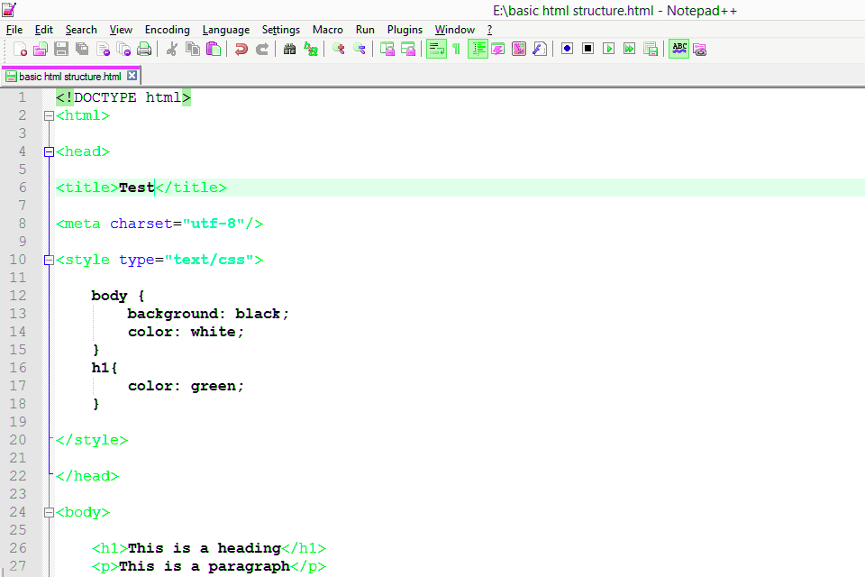Select the basic html structure.html tab

(x=70, y=77)
